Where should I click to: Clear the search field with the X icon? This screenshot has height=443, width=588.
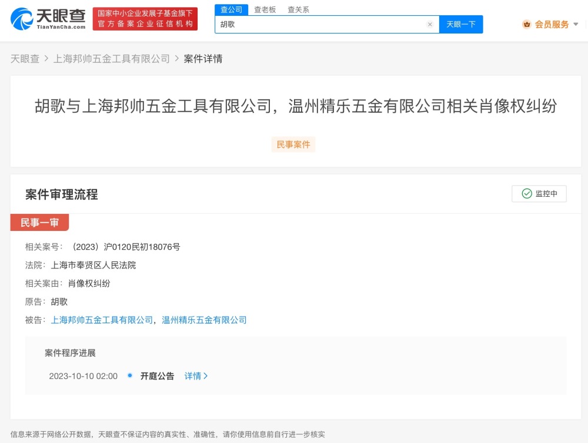(430, 25)
